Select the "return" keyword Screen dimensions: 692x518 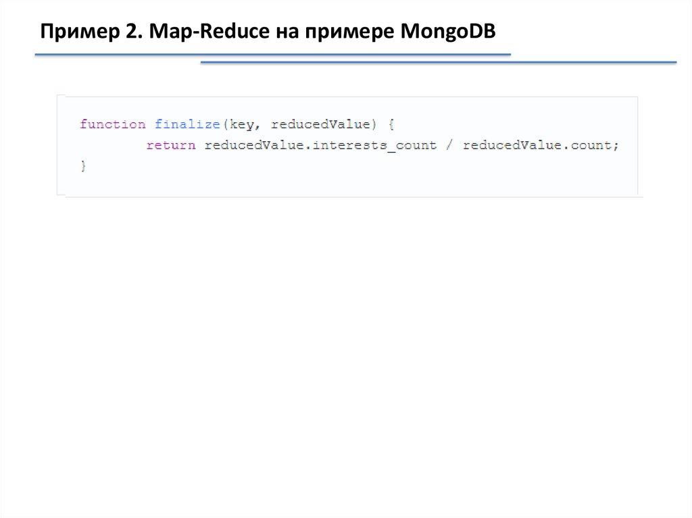(x=170, y=145)
